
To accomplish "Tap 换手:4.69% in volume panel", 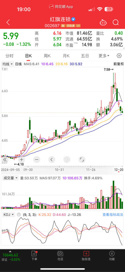I will (93, 178).
